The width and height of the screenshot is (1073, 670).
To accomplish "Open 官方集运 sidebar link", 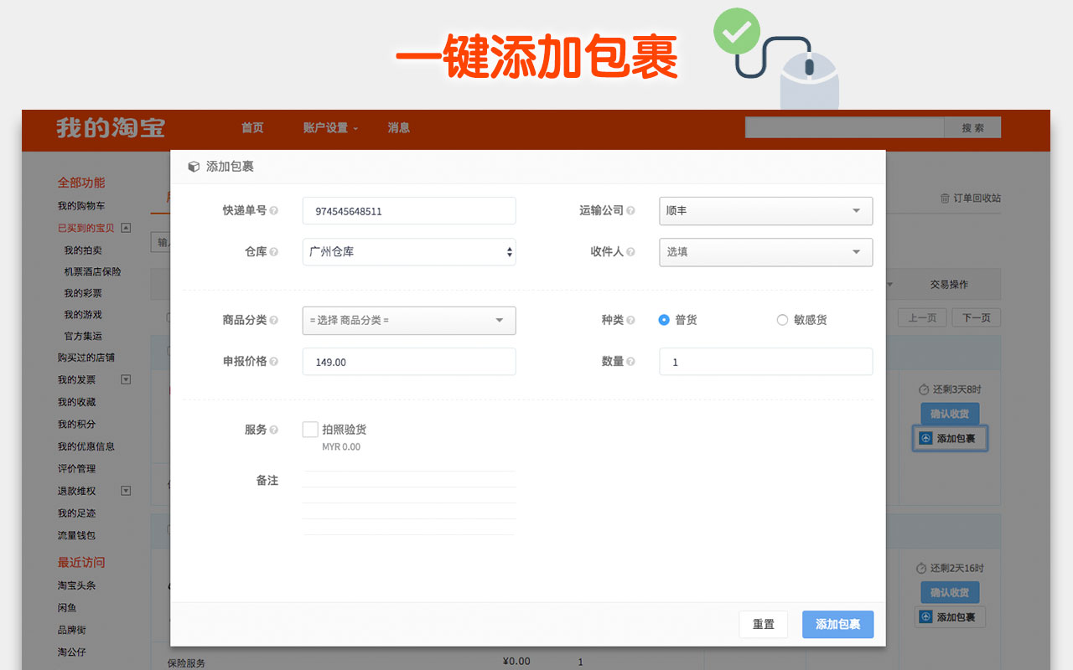I will click(x=83, y=336).
